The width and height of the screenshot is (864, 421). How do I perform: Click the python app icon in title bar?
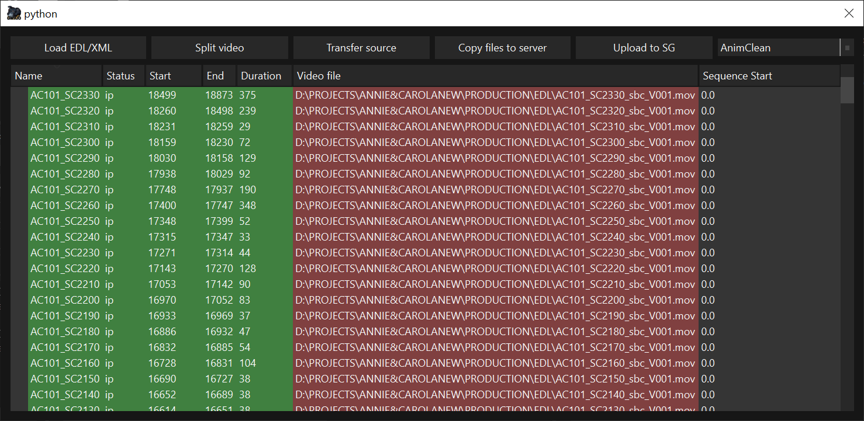click(14, 13)
